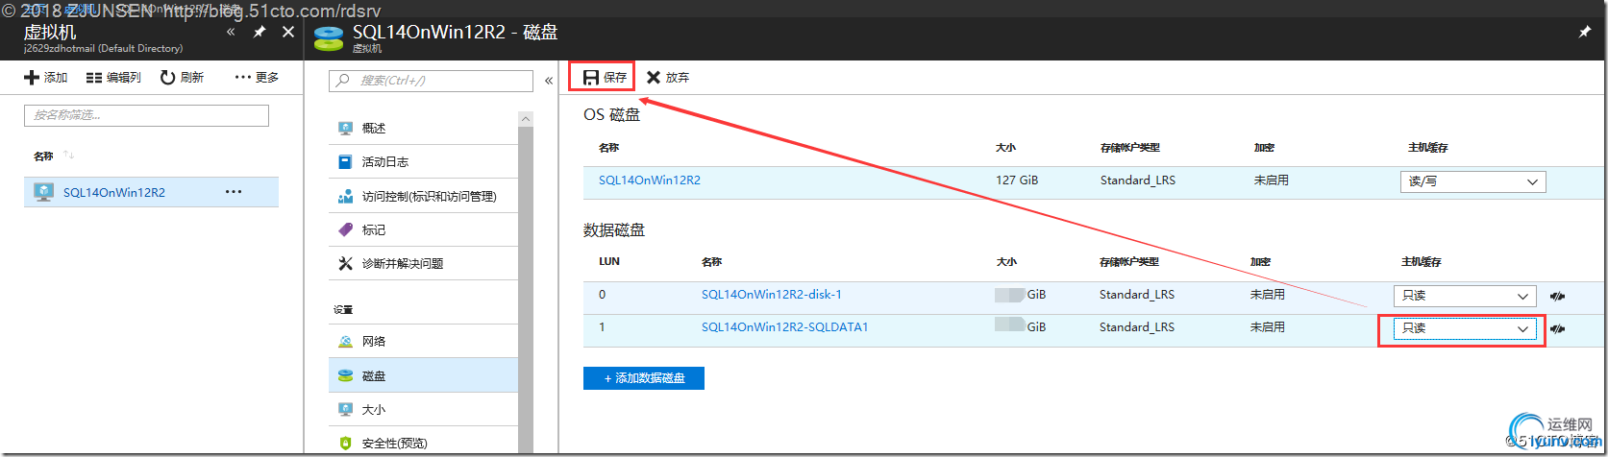
Task: Sort VM list by 名称 column arrows
Action: 68,155
